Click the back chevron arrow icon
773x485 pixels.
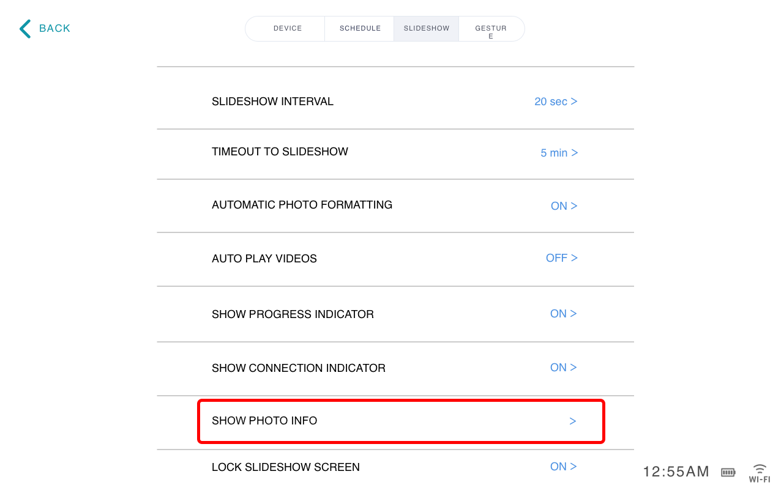point(24,29)
